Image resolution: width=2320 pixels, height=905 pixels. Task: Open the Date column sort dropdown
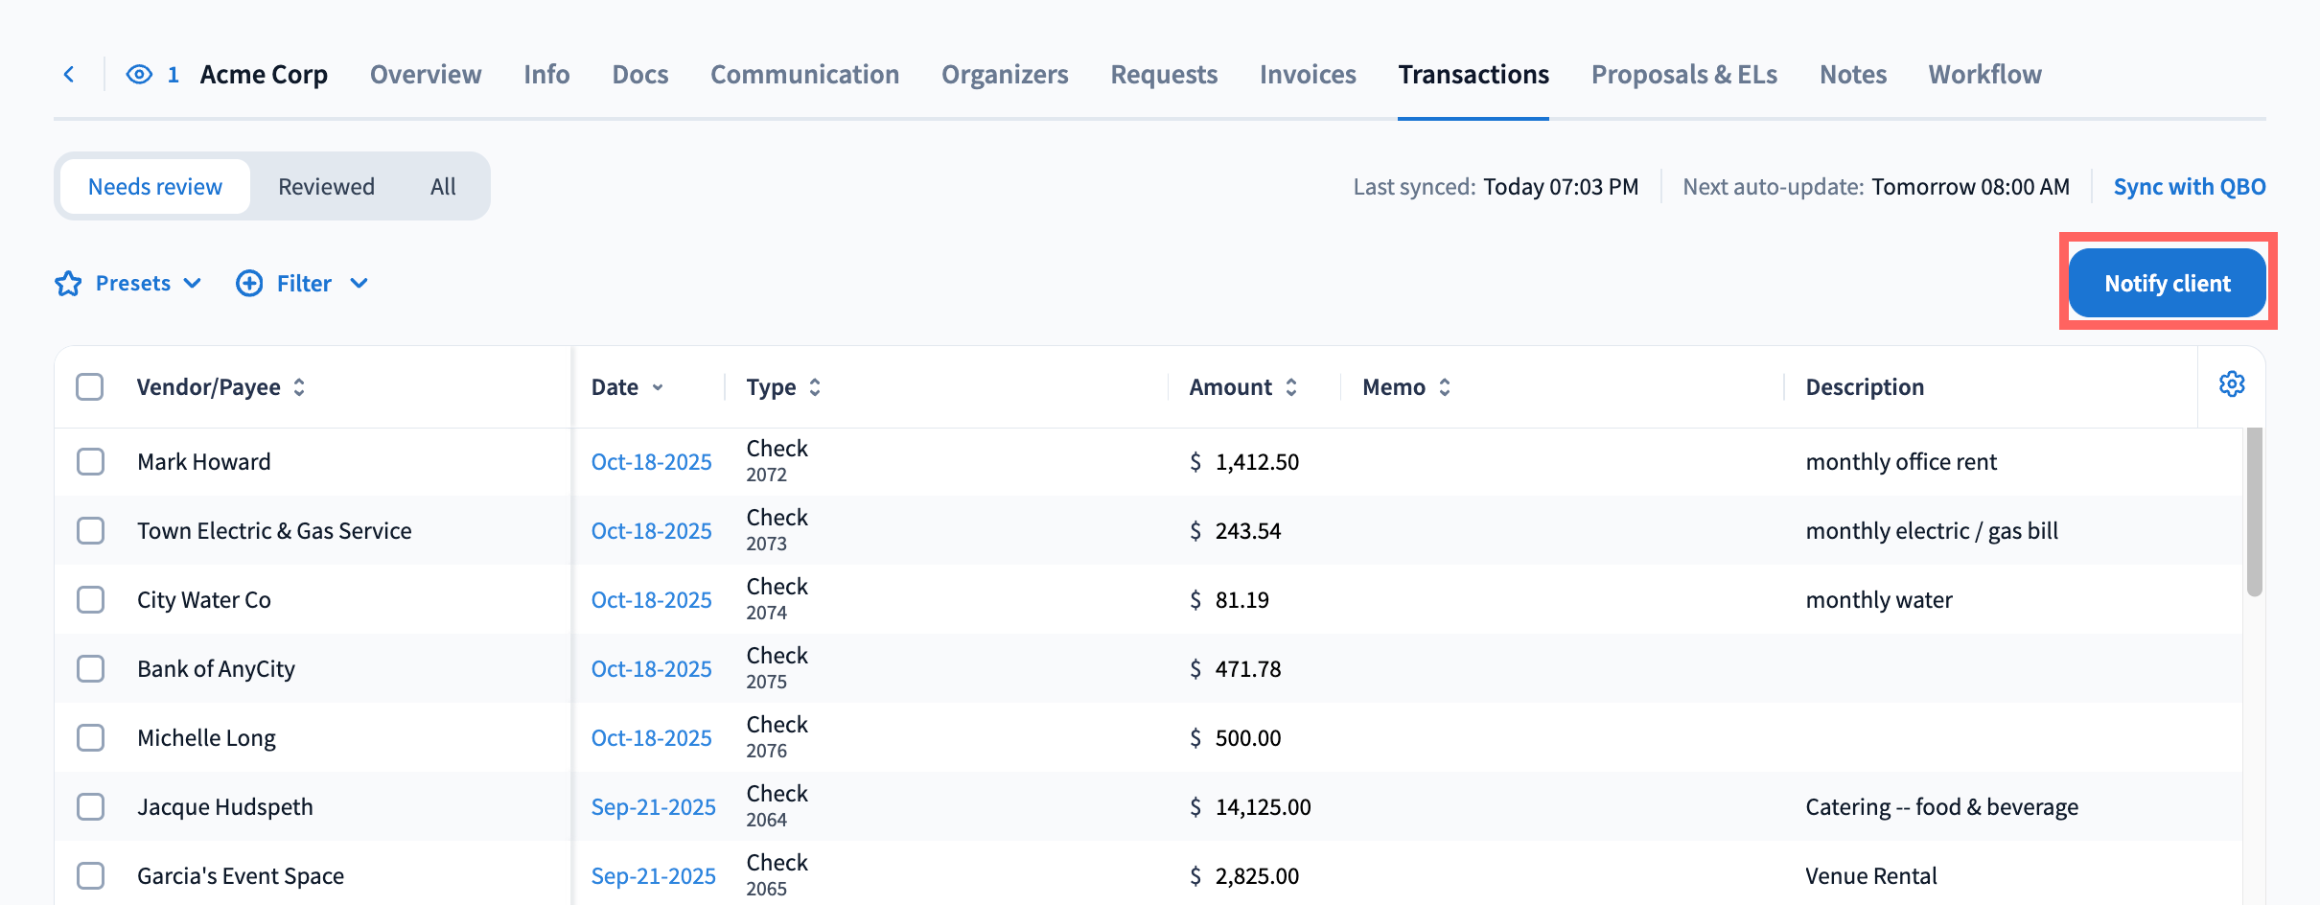pyautogui.click(x=658, y=387)
